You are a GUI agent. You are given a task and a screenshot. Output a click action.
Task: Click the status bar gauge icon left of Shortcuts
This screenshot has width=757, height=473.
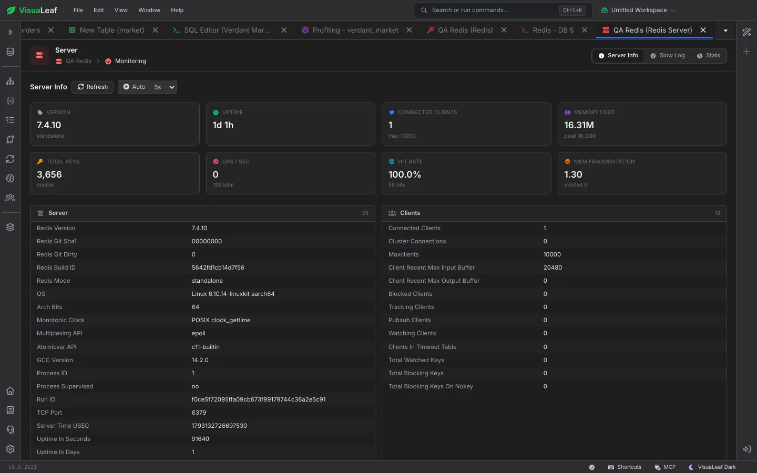(592, 467)
